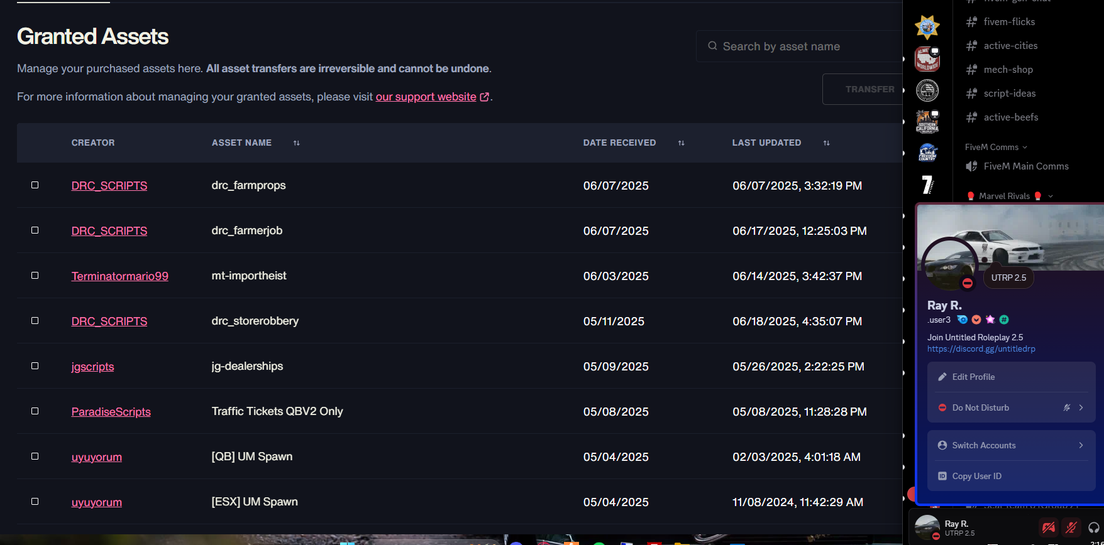Check the [QB] UM Spawn row checkbox

[35, 456]
